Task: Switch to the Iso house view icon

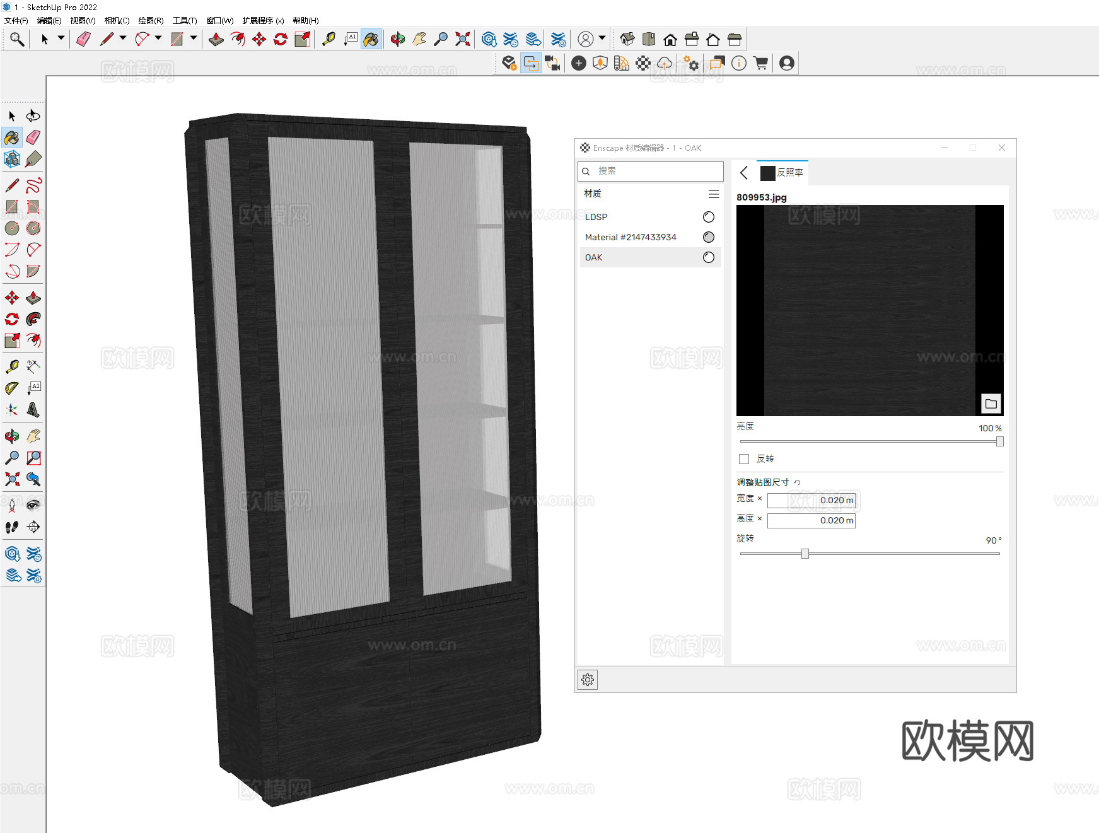Action: [x=627, y=40]
